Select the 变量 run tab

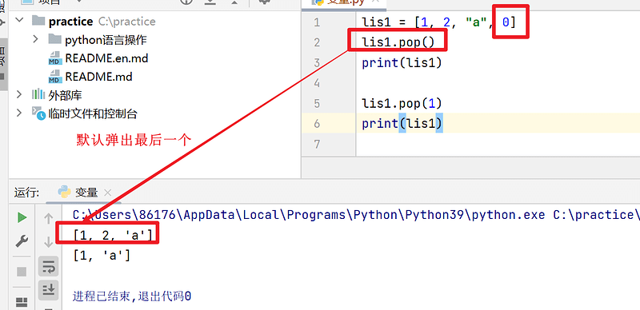pyautogui.click(x=85, y=192)
